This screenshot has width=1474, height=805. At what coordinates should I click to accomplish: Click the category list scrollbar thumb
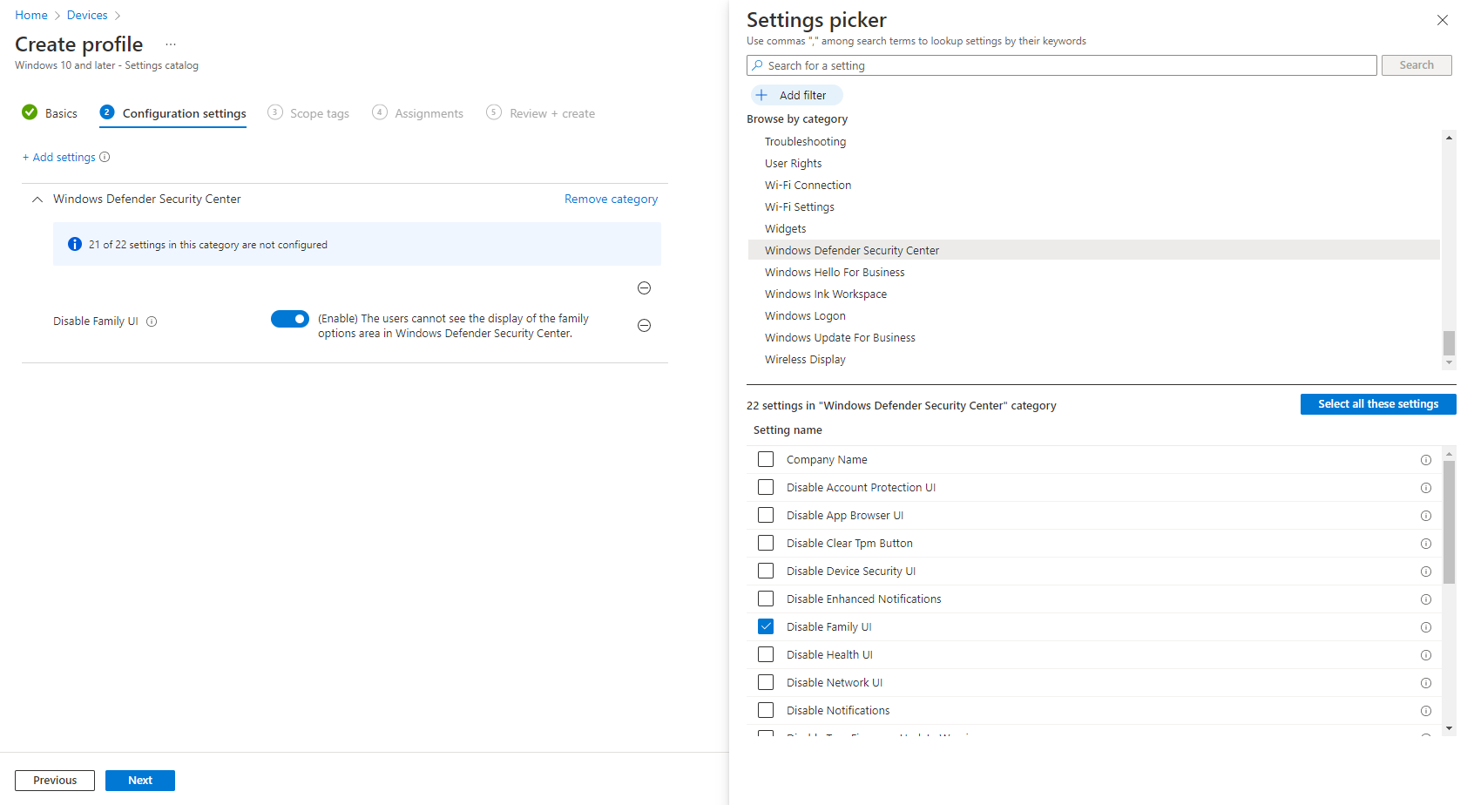1449,343
